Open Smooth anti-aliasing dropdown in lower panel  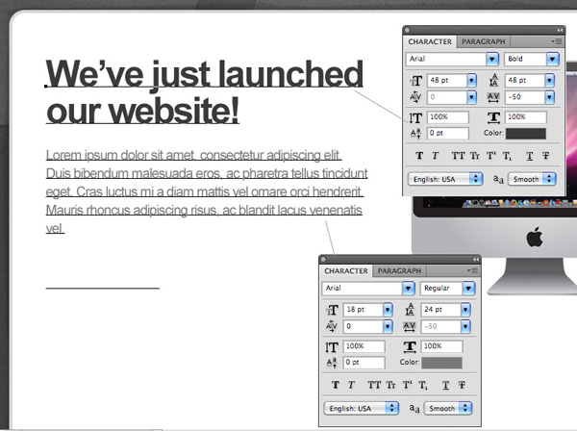pyautogui.click(x=448, y=408)
